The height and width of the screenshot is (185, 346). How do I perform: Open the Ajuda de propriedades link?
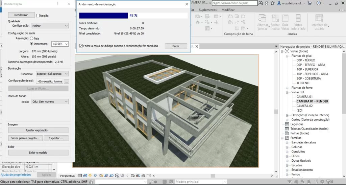[x=16, y=175]
